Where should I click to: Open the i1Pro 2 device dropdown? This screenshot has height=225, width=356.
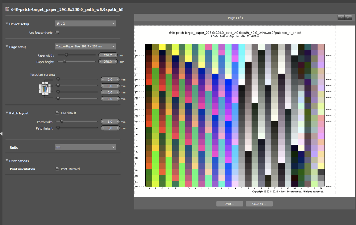point(85,23)
